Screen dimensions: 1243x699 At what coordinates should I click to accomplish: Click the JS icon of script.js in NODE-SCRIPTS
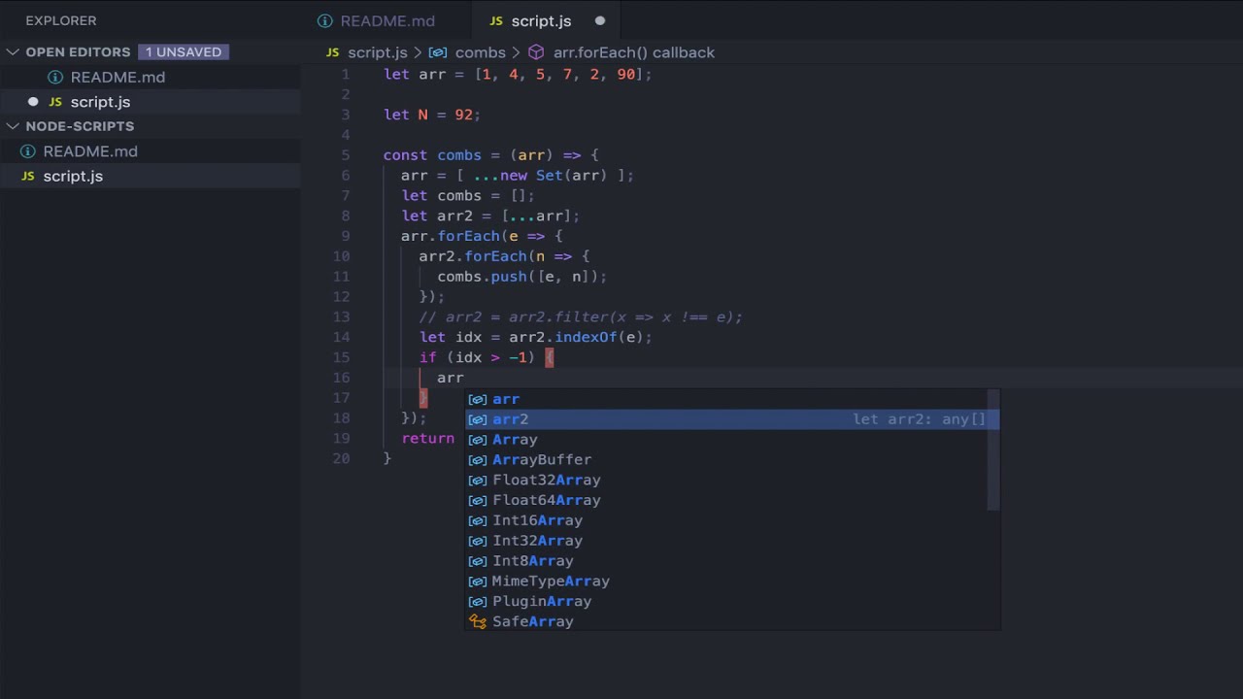[x=27, y=176]
